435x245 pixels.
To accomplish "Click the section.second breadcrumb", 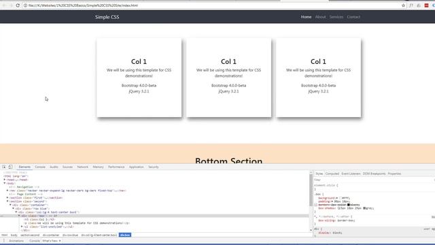I will [30, 235].
